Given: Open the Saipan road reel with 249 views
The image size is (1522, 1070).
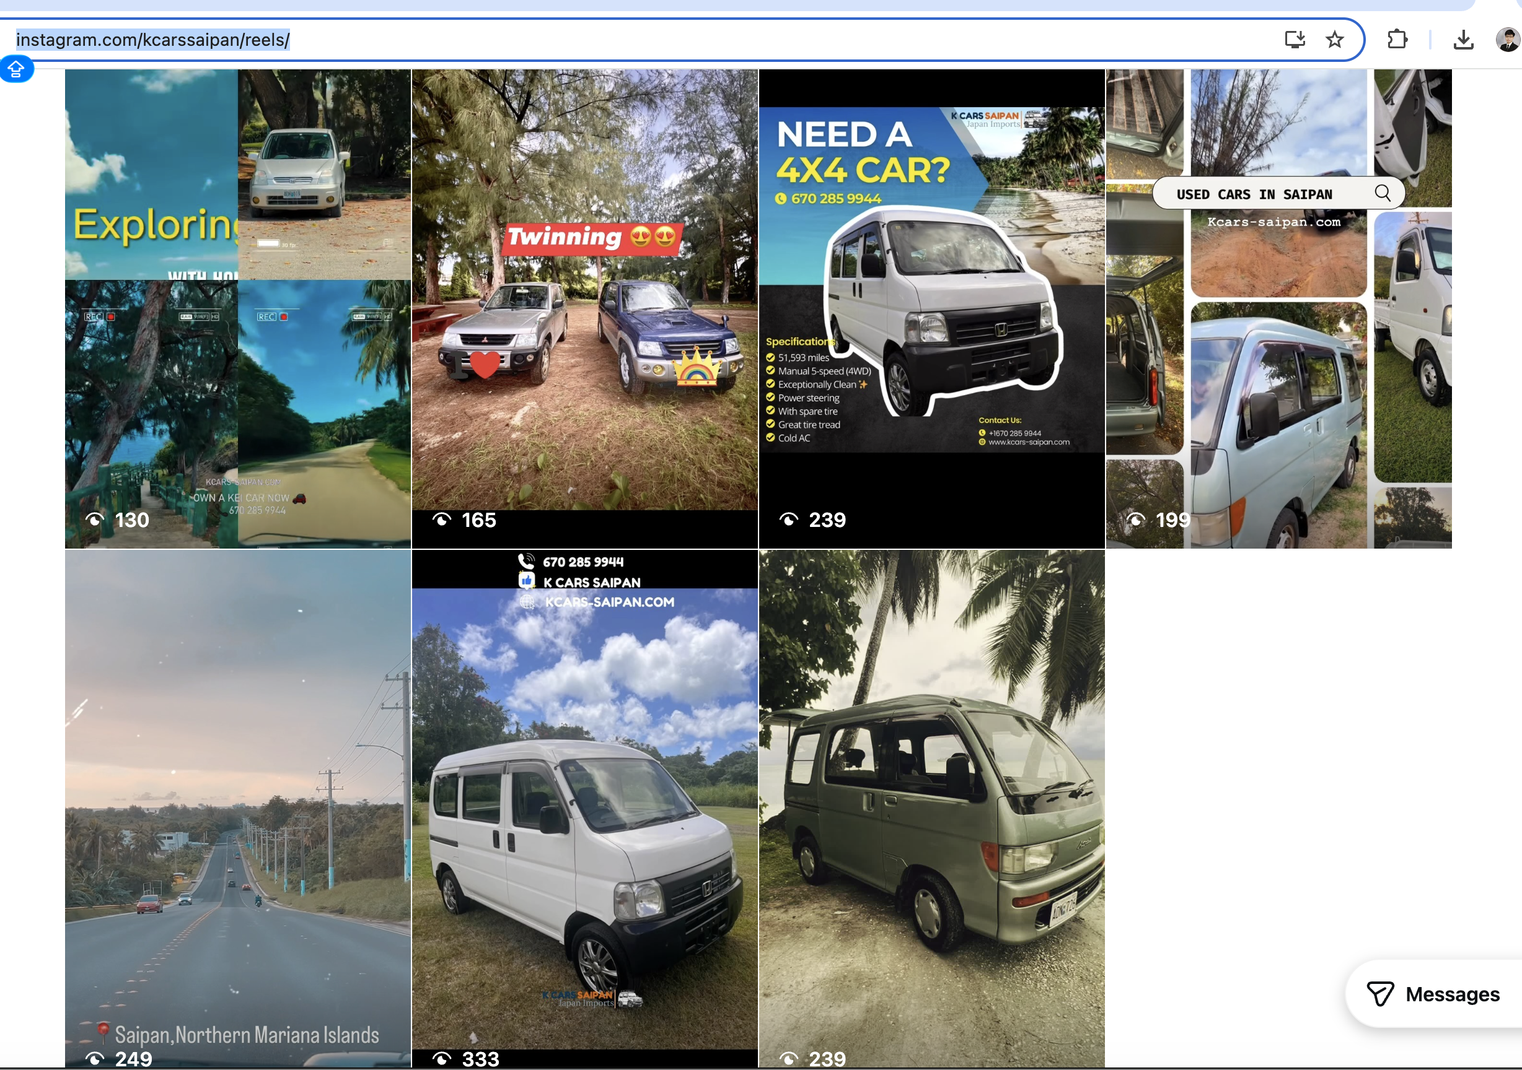Looking at the screenshot, I should (237, 795).
